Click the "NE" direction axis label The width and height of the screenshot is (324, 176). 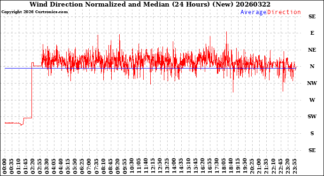coord(312,50)
